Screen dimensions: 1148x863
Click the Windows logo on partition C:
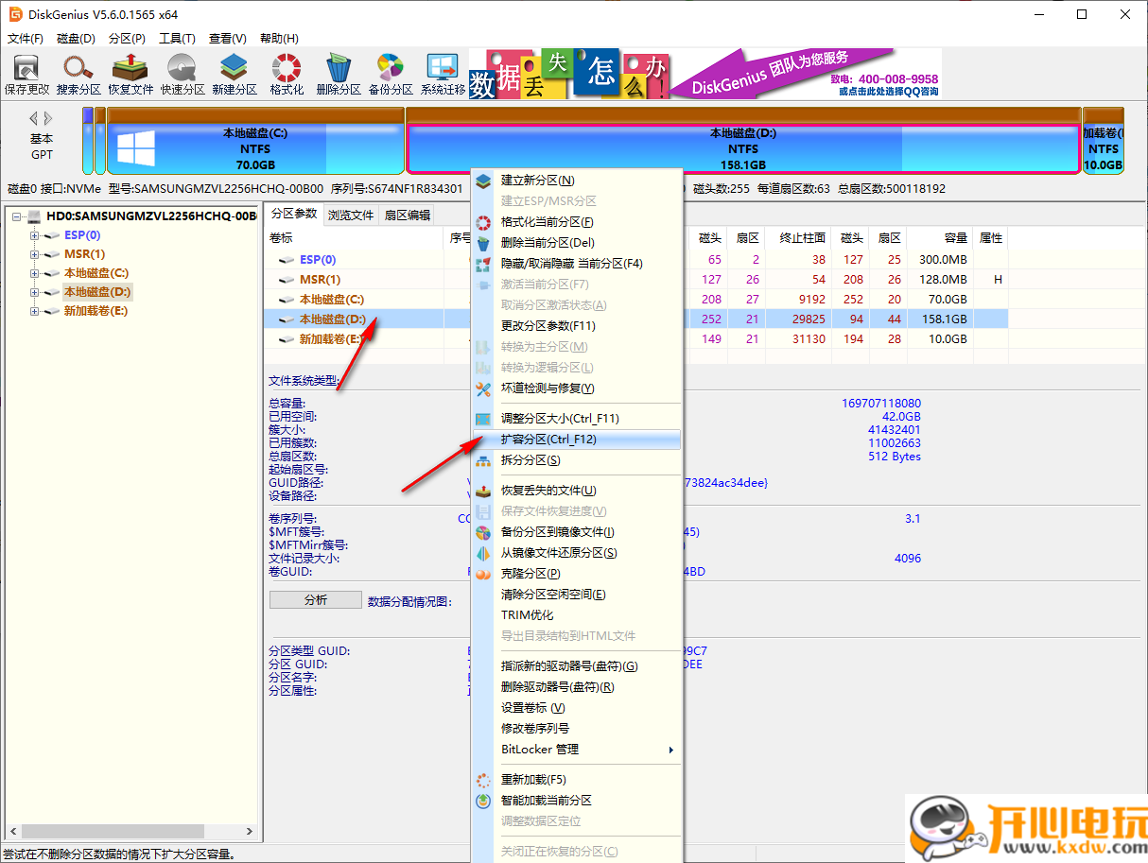click(133, 147)
